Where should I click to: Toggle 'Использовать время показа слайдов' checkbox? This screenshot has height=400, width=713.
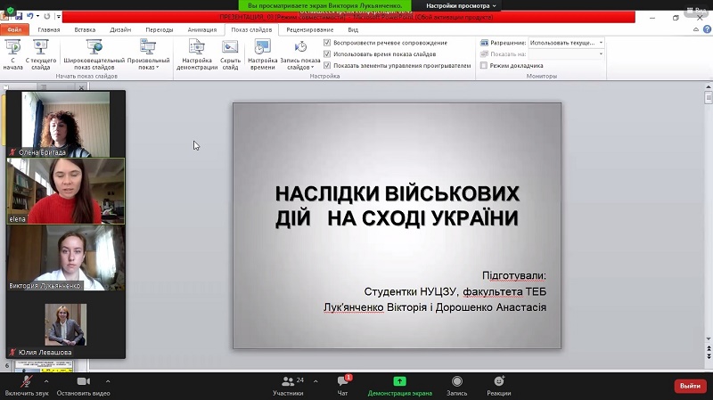[x=327, y=54]
